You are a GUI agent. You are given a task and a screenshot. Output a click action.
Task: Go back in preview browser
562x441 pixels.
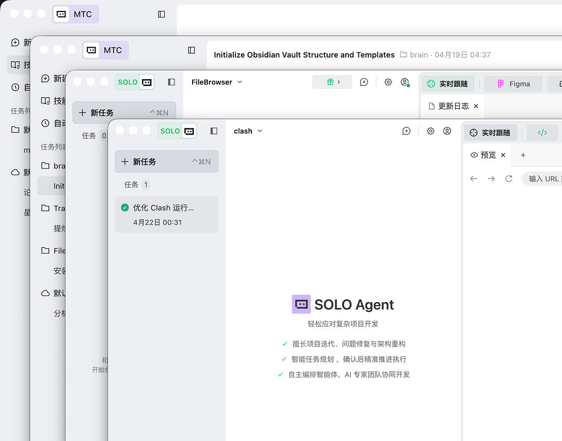pos(474,178)
